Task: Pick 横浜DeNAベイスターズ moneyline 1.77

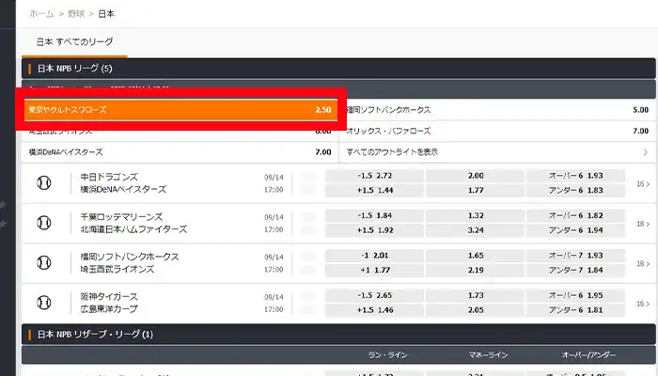Action: point(475,191)
